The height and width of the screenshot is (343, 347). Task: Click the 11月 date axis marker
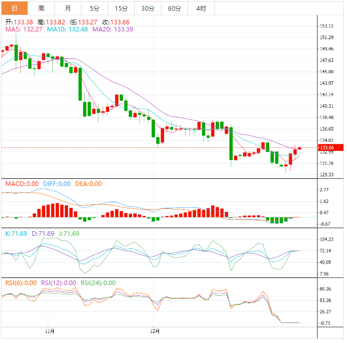50,331
